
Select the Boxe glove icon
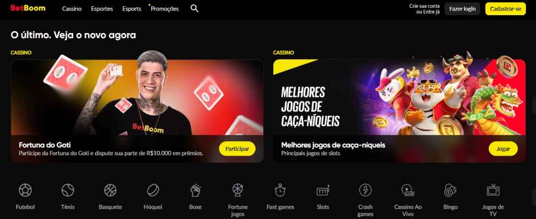[x=195, y=190]
